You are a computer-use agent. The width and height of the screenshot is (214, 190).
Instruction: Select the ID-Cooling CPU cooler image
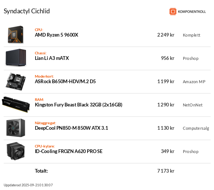click(16, 151)
